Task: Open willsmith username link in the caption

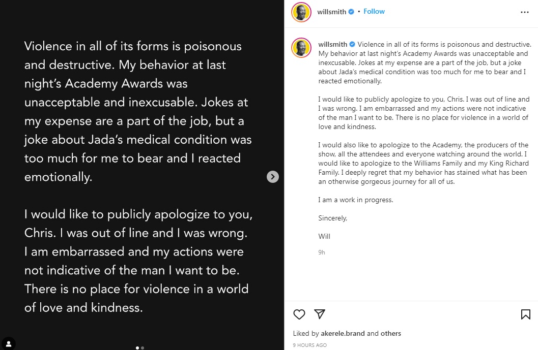Action: pyautogui.click(x=333, y=44)
